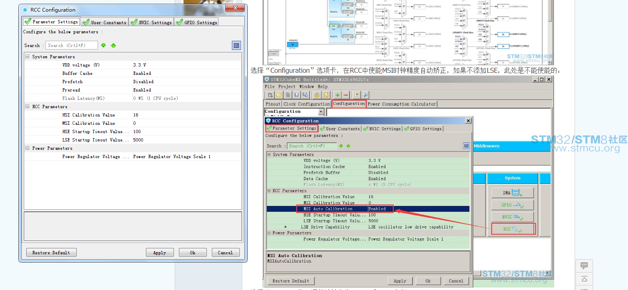Click the GPIO button in embedded System panel

[x=512, y=205]
